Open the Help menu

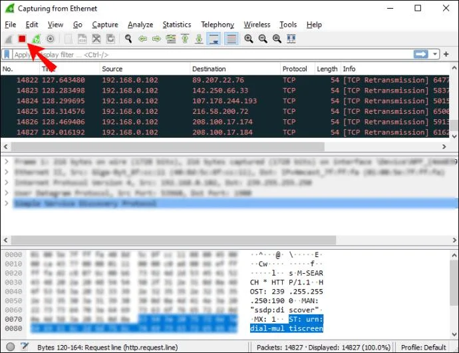tap(314, 25)
